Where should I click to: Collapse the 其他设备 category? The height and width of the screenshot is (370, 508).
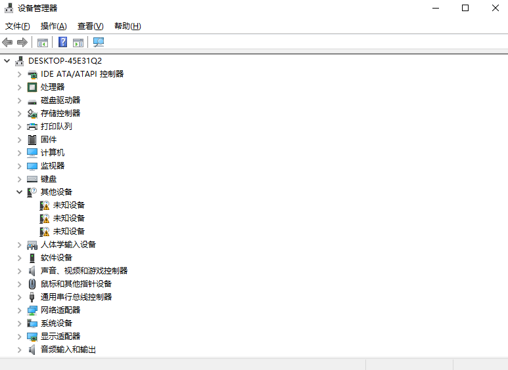(x=19, y=192)
